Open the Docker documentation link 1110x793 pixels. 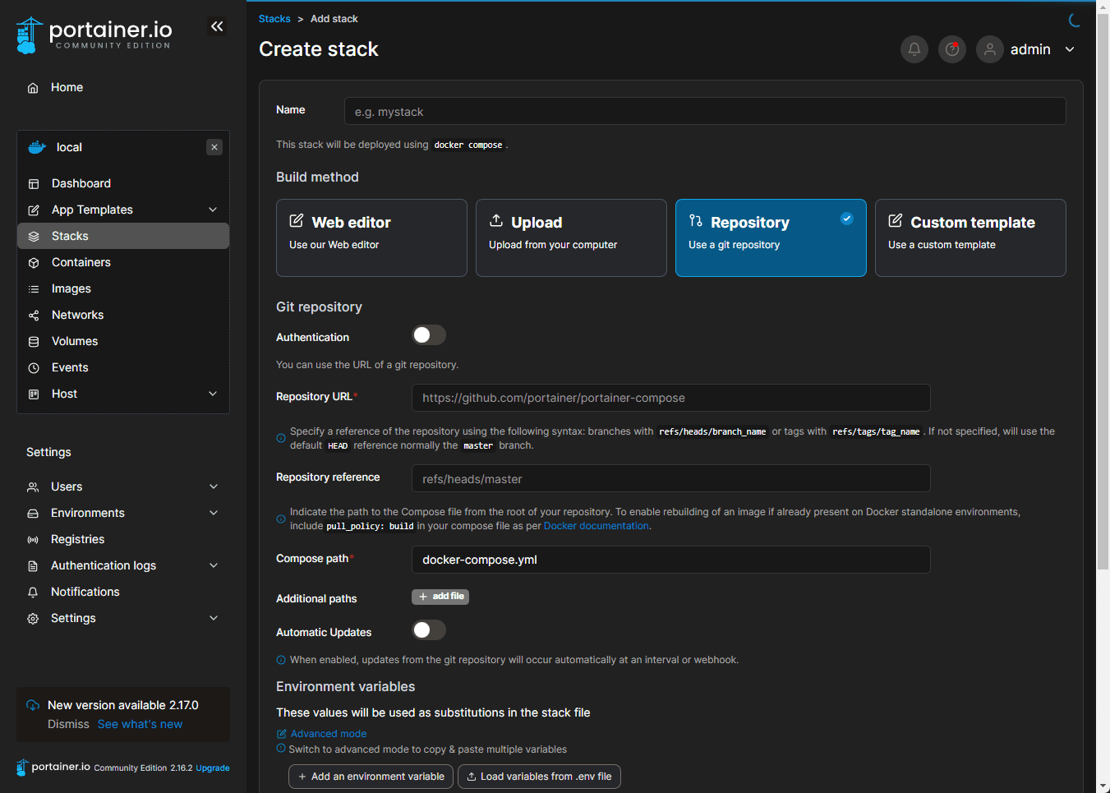click(596, 526)
